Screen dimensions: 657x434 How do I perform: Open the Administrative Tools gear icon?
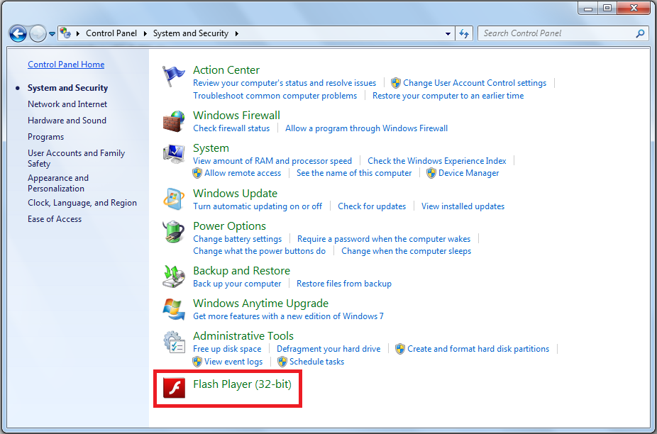(x=173, y=342)
